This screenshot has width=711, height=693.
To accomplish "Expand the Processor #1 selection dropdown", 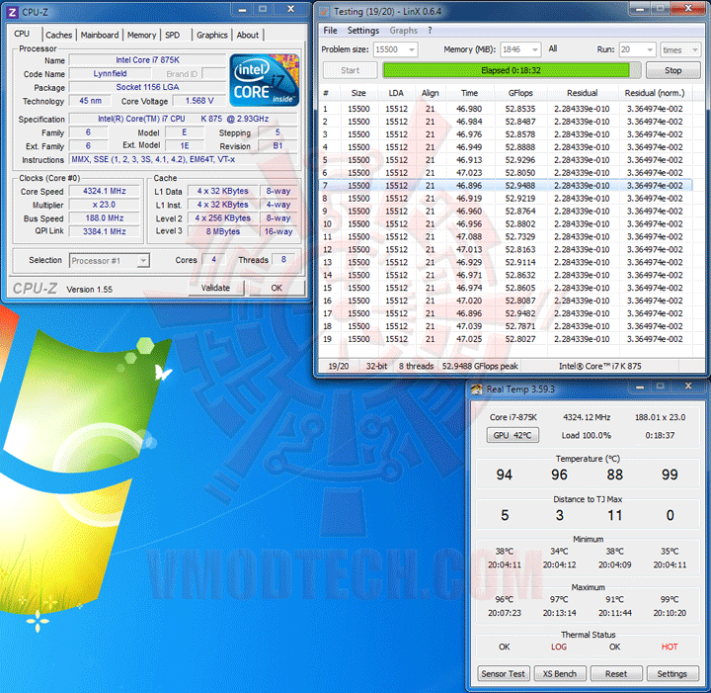I will (x=143, y=261).
